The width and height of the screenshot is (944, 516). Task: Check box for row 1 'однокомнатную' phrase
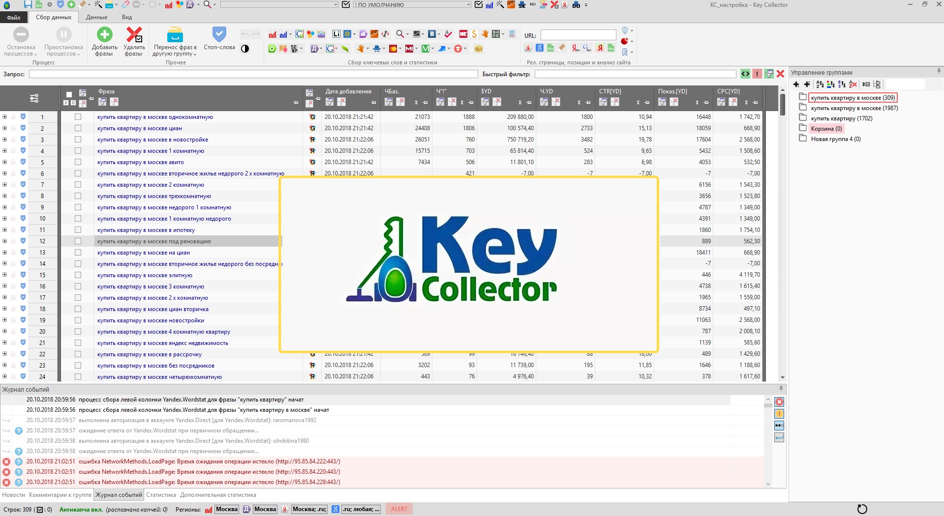[x=78, y=117]
